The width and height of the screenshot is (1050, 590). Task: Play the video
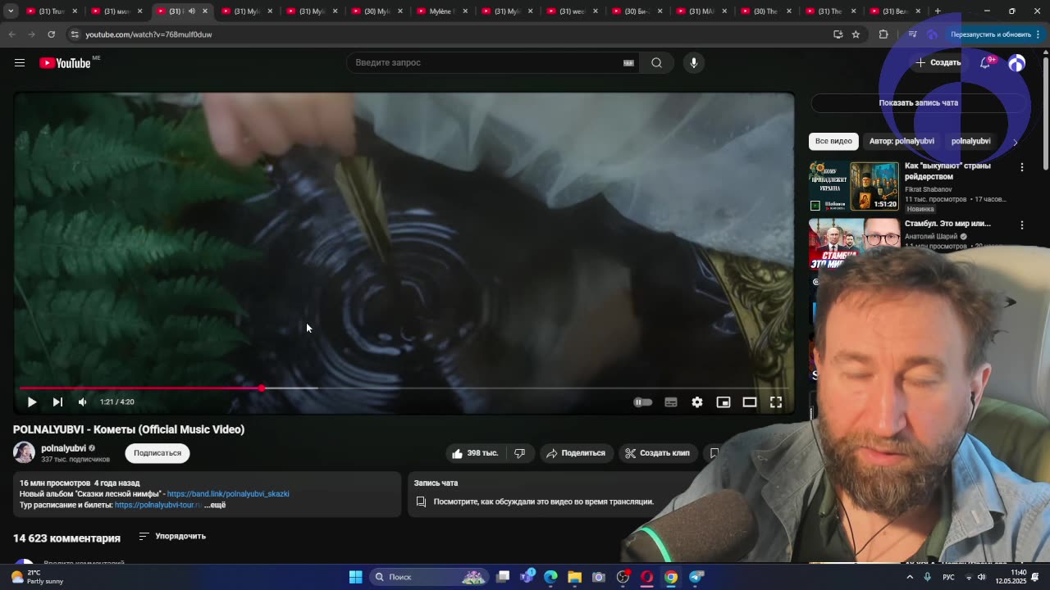(x=32, y=402)
